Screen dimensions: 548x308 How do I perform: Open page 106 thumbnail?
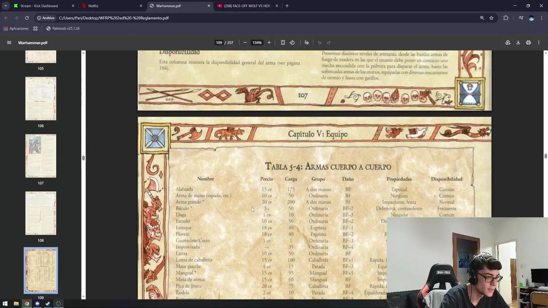[x=41, y=99]
